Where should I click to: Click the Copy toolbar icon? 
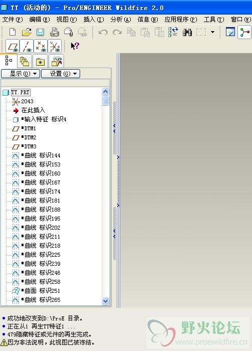point(131,32)
